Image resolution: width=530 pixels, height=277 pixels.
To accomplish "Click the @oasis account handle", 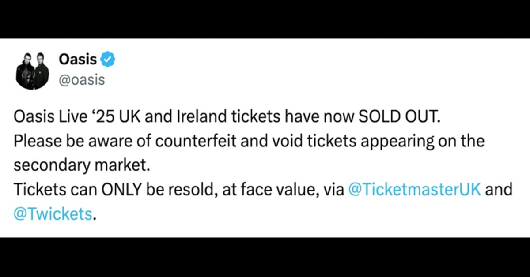I will [x=81, y=79].
